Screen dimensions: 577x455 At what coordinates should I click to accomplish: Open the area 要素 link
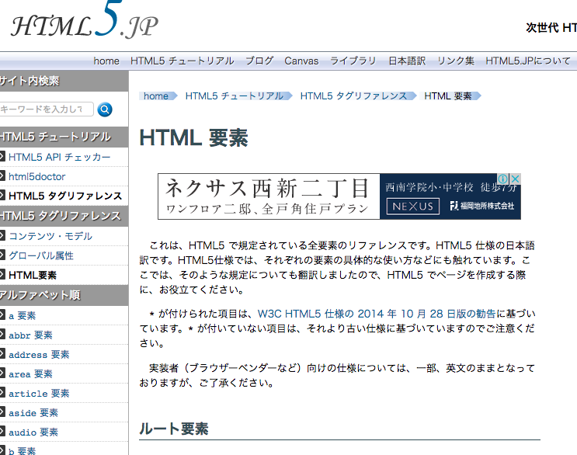tap(30, 374)
